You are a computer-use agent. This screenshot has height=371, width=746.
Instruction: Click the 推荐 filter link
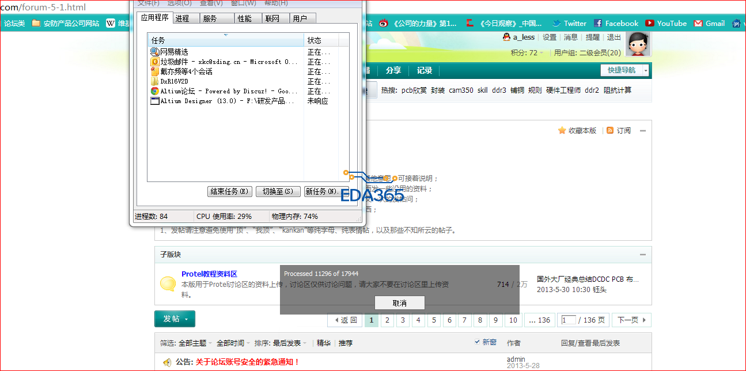tap(346, 343)
